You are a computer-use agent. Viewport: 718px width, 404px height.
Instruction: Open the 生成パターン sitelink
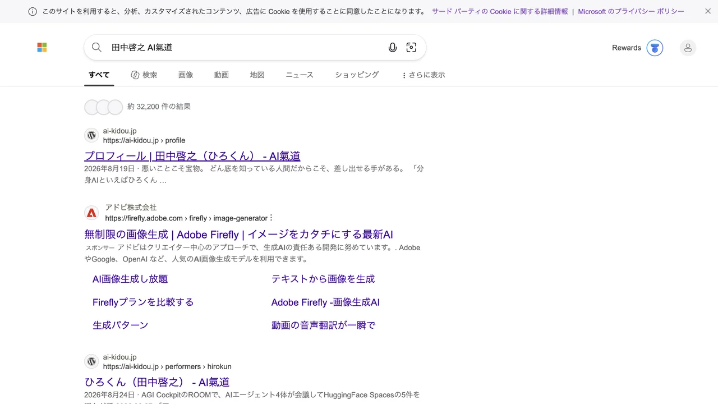click(x=121, y=325)
